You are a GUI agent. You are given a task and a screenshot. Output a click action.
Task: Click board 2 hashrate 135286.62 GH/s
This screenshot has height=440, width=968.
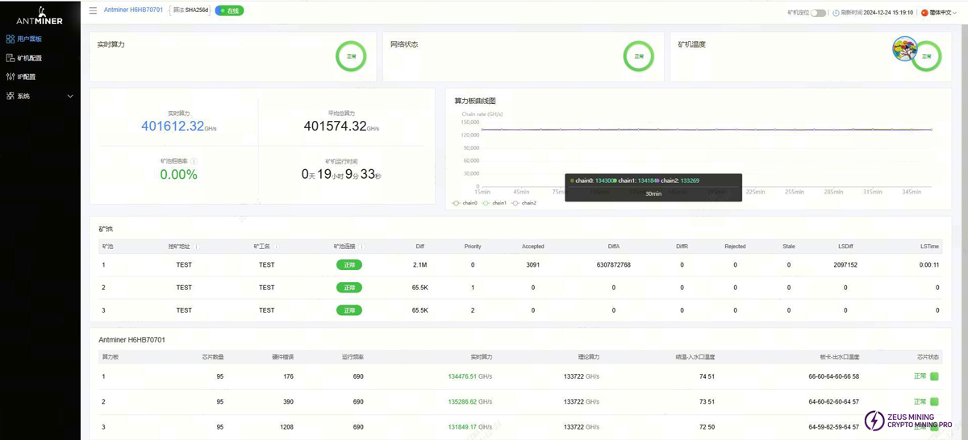469,401
